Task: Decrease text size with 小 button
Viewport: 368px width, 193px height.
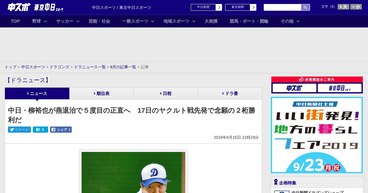Action: pyautogui.click(x=356, y=7)
